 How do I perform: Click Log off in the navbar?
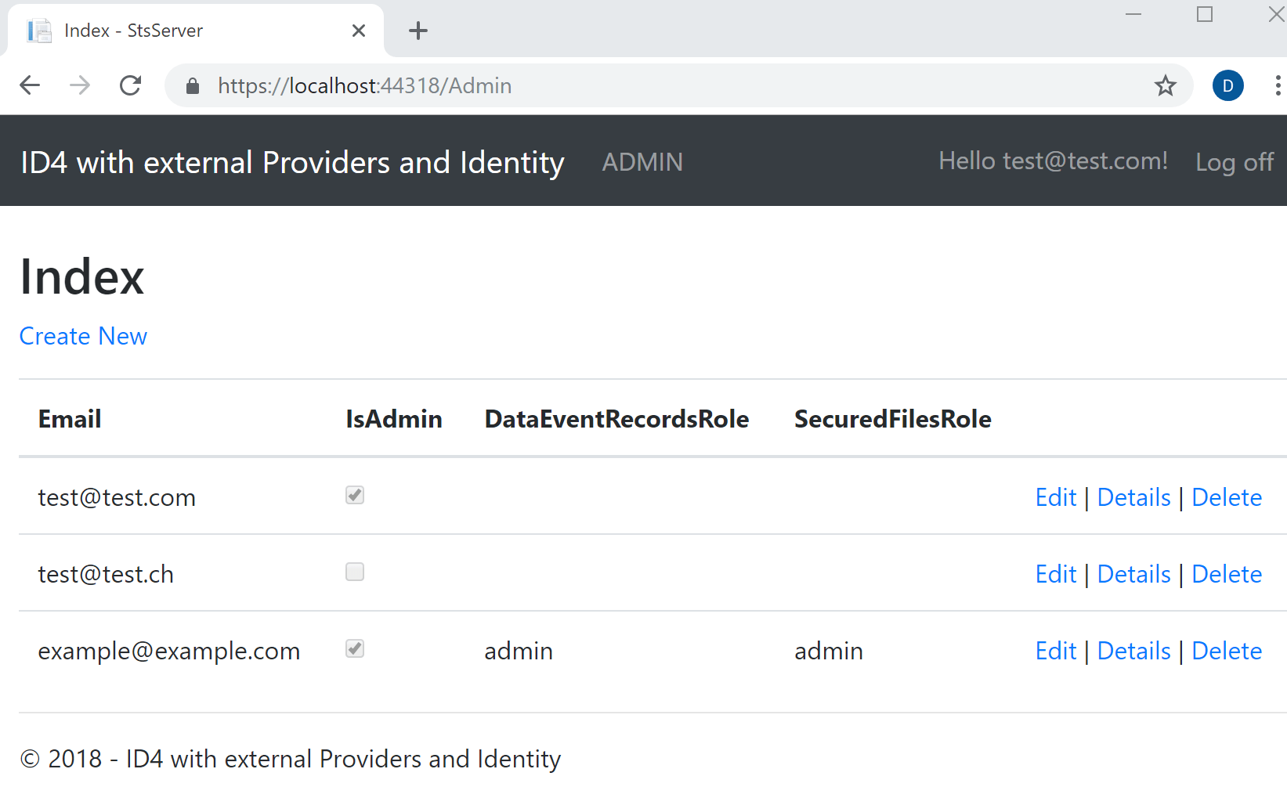1234,162
